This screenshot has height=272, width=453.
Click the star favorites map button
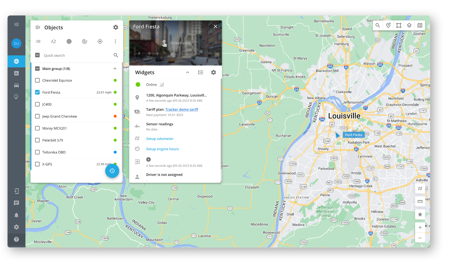(x=420, y=214)
